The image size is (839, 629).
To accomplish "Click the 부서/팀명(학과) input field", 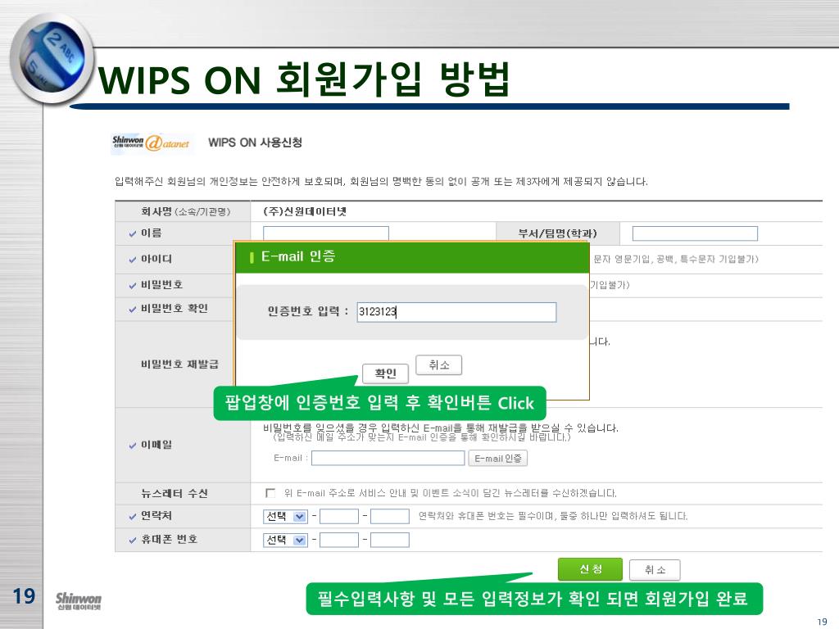I will tap(695, 233).
